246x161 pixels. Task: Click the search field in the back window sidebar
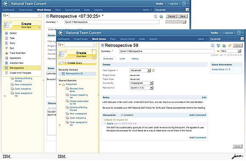coord(25,15)
